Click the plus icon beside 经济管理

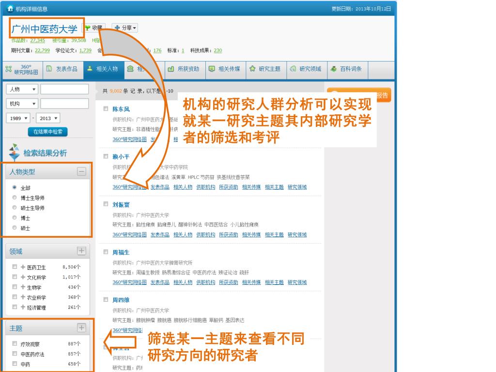23,307
